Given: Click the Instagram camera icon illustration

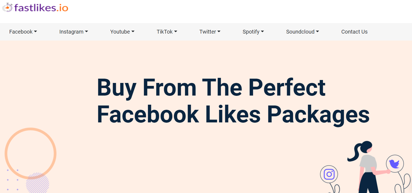Looking at the screenshot, I should point(329,174).
